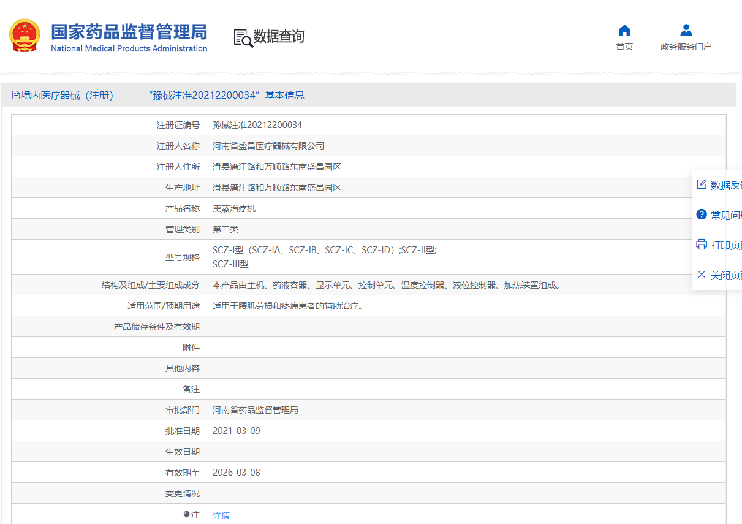The width and height of the screenshot is (742, 524).
Task: Click the 生产地址 address value
Action: click(x=277, y=188)
